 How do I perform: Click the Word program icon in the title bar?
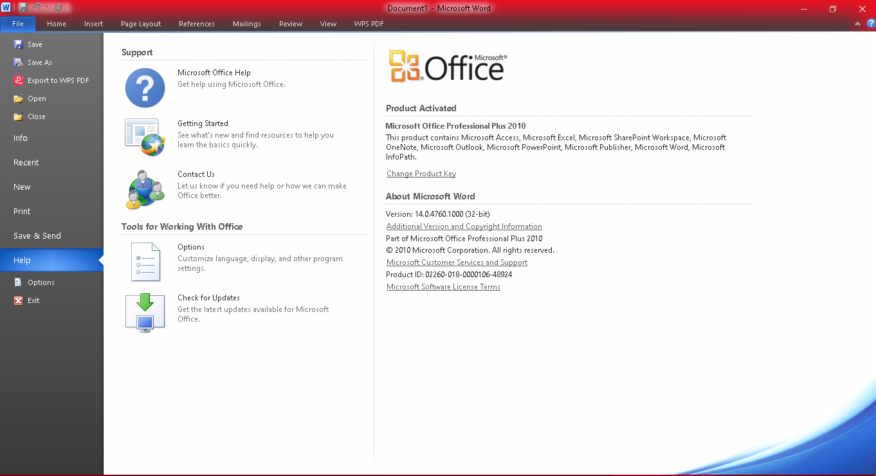[6, 6]
